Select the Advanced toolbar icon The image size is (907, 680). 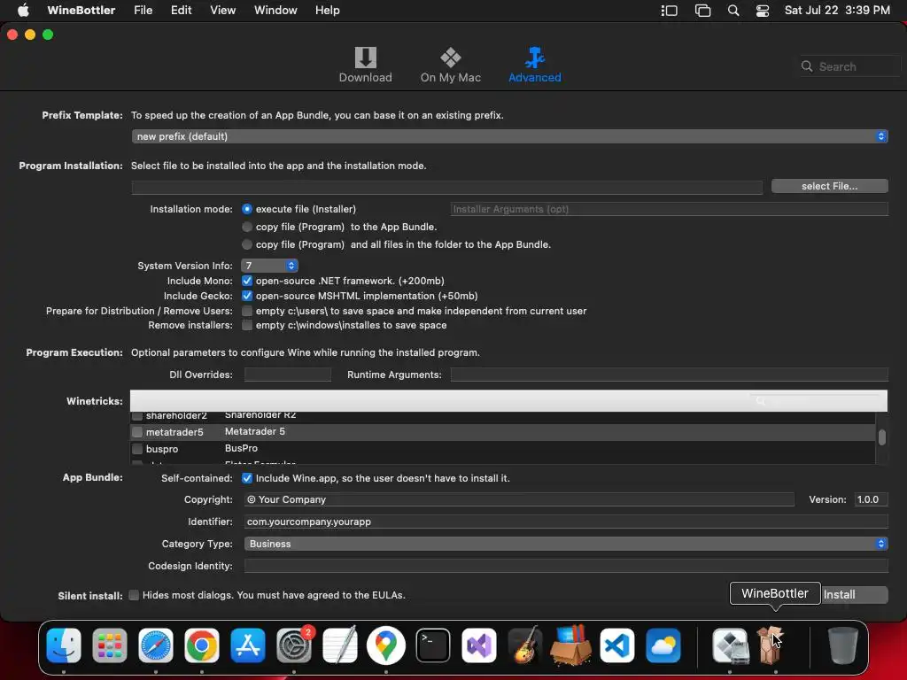(534, 58)
